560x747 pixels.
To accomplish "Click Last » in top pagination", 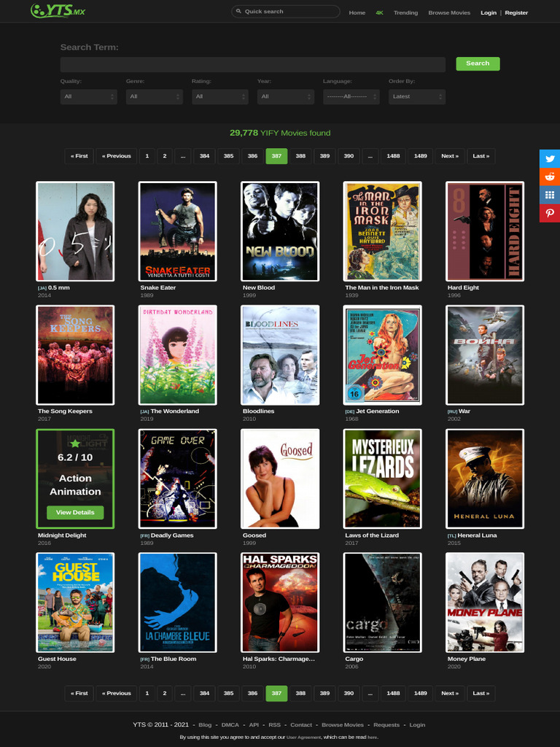I will [x=481, y=156].
